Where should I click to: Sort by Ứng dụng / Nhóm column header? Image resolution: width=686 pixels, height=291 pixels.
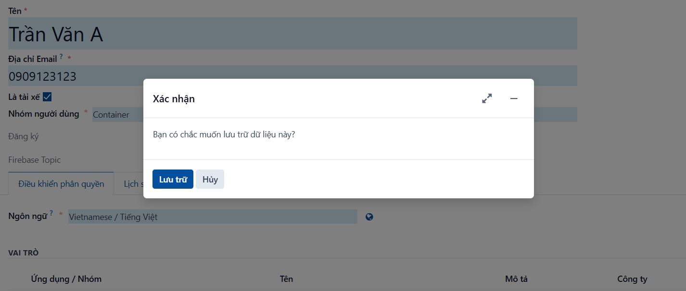coord(66,279)
